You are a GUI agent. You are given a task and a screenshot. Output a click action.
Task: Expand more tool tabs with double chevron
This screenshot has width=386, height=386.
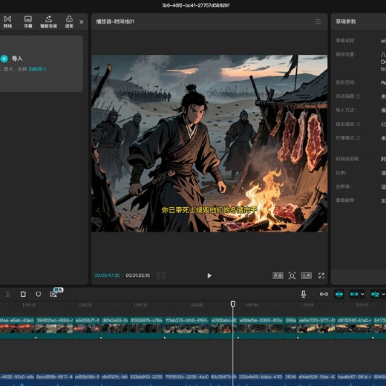click(x=82, y=22)
